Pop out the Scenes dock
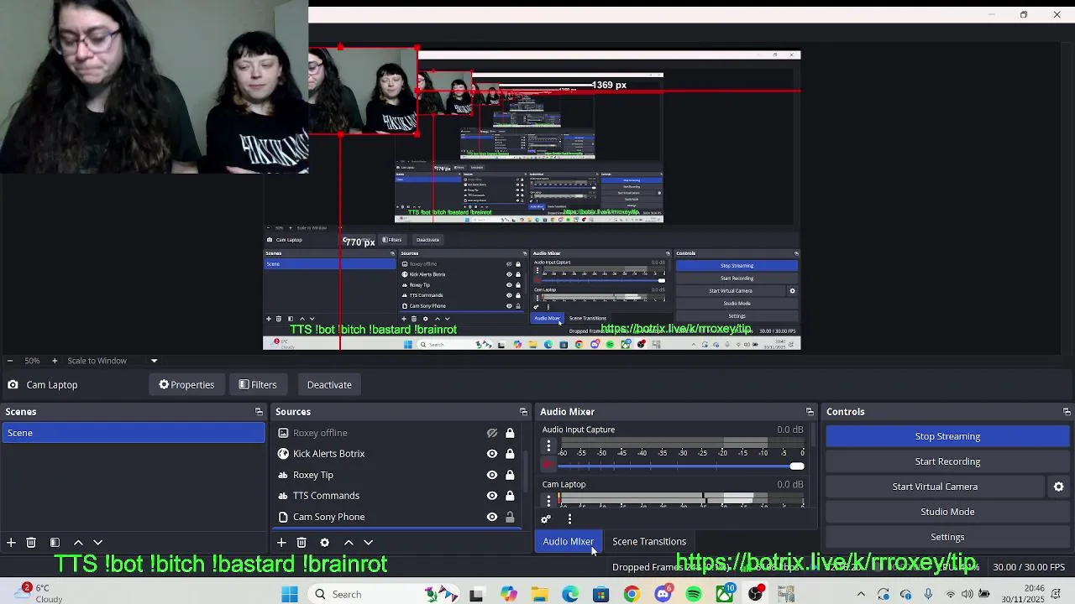This screenshot has height=604, width=1075. click(259, 412)
